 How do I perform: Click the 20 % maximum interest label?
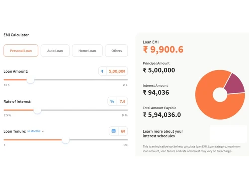coord(124,115)
